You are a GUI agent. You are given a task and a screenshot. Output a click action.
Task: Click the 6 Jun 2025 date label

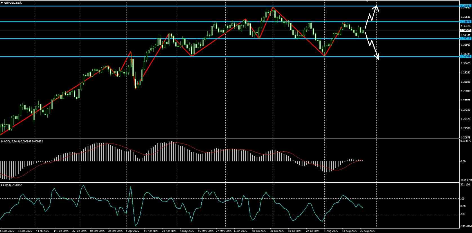(240, 231)
